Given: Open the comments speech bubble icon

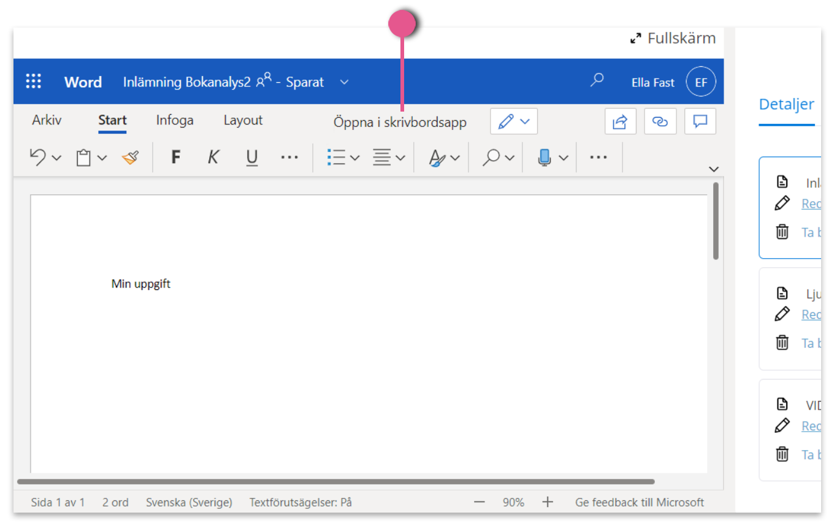Looking at the screenshot, I should point(700,121).
